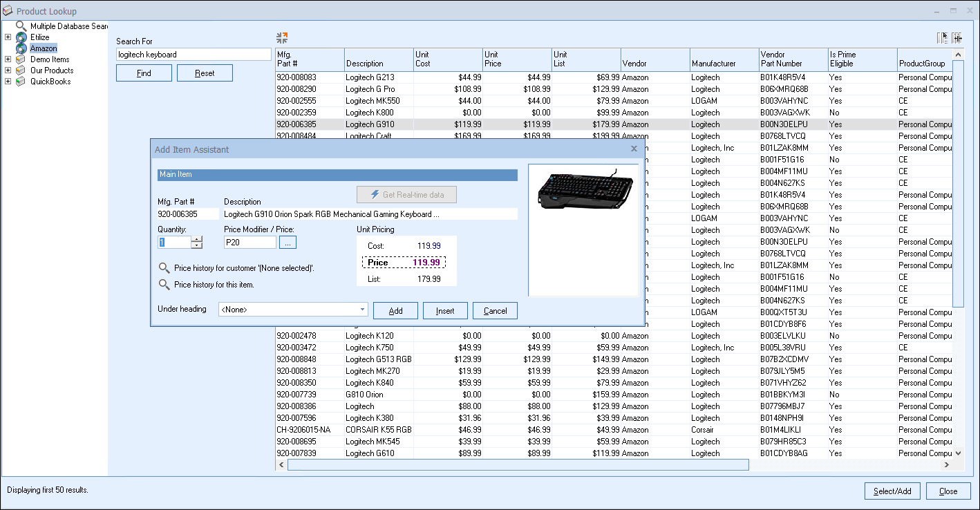
Task: Click the Search For text field
Action: (x=194, y=55)
